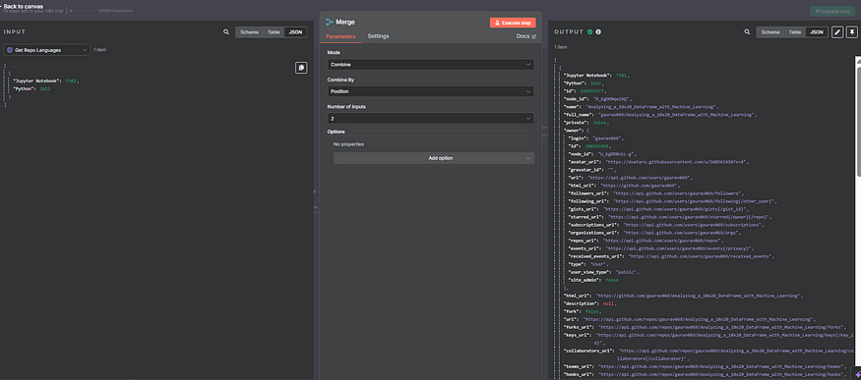Viewport: 861px width, 380px height.
Task: Click the "teams_url" line in output
Action: (706, 366)
